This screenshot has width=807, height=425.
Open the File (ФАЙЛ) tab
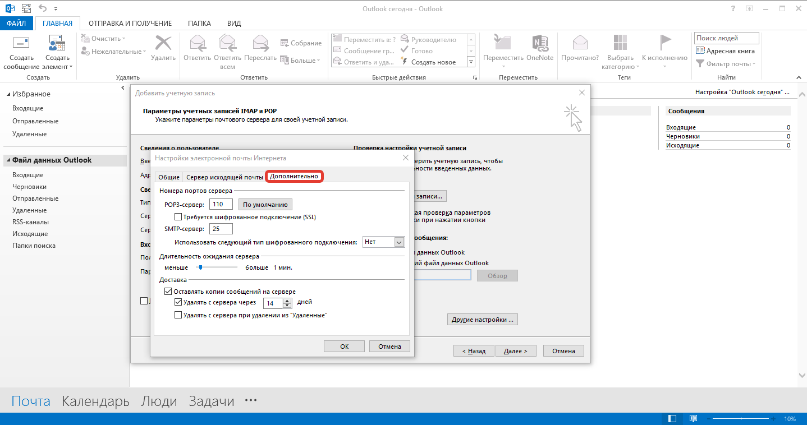pyautogui.click(x=17, y=24)
